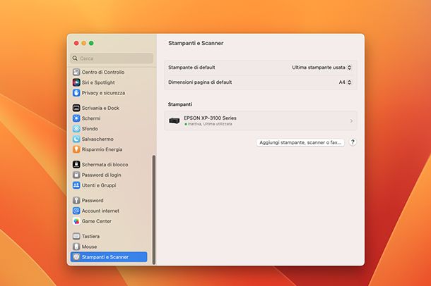Click EPSON XP-3100 Series name text
The image size is (431, 286).
tap(210, 118)
